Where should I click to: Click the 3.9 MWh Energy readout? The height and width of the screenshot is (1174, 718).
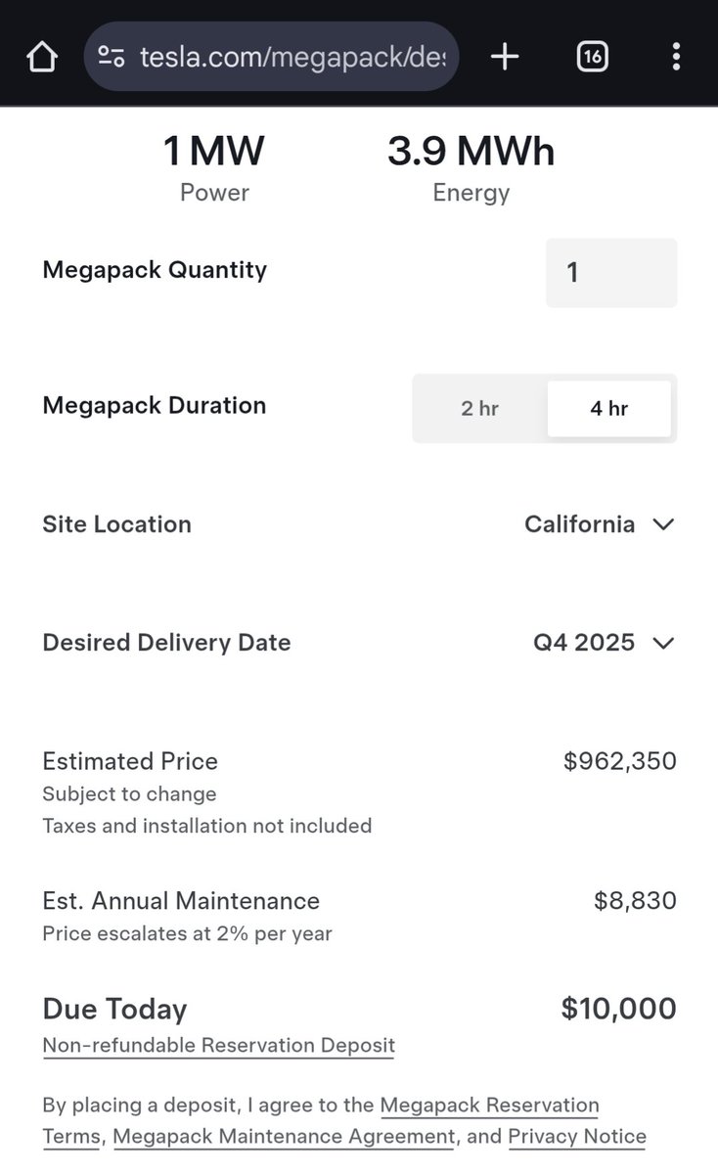[x=471, y=167]
